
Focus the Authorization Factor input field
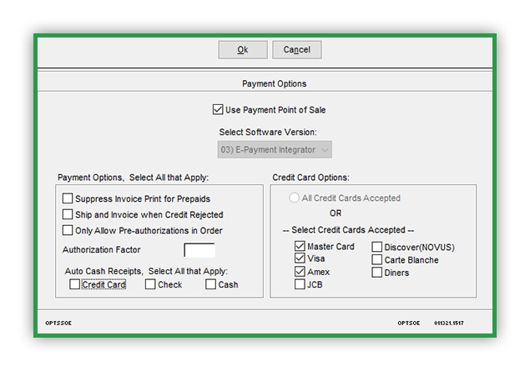coord(199,250)
